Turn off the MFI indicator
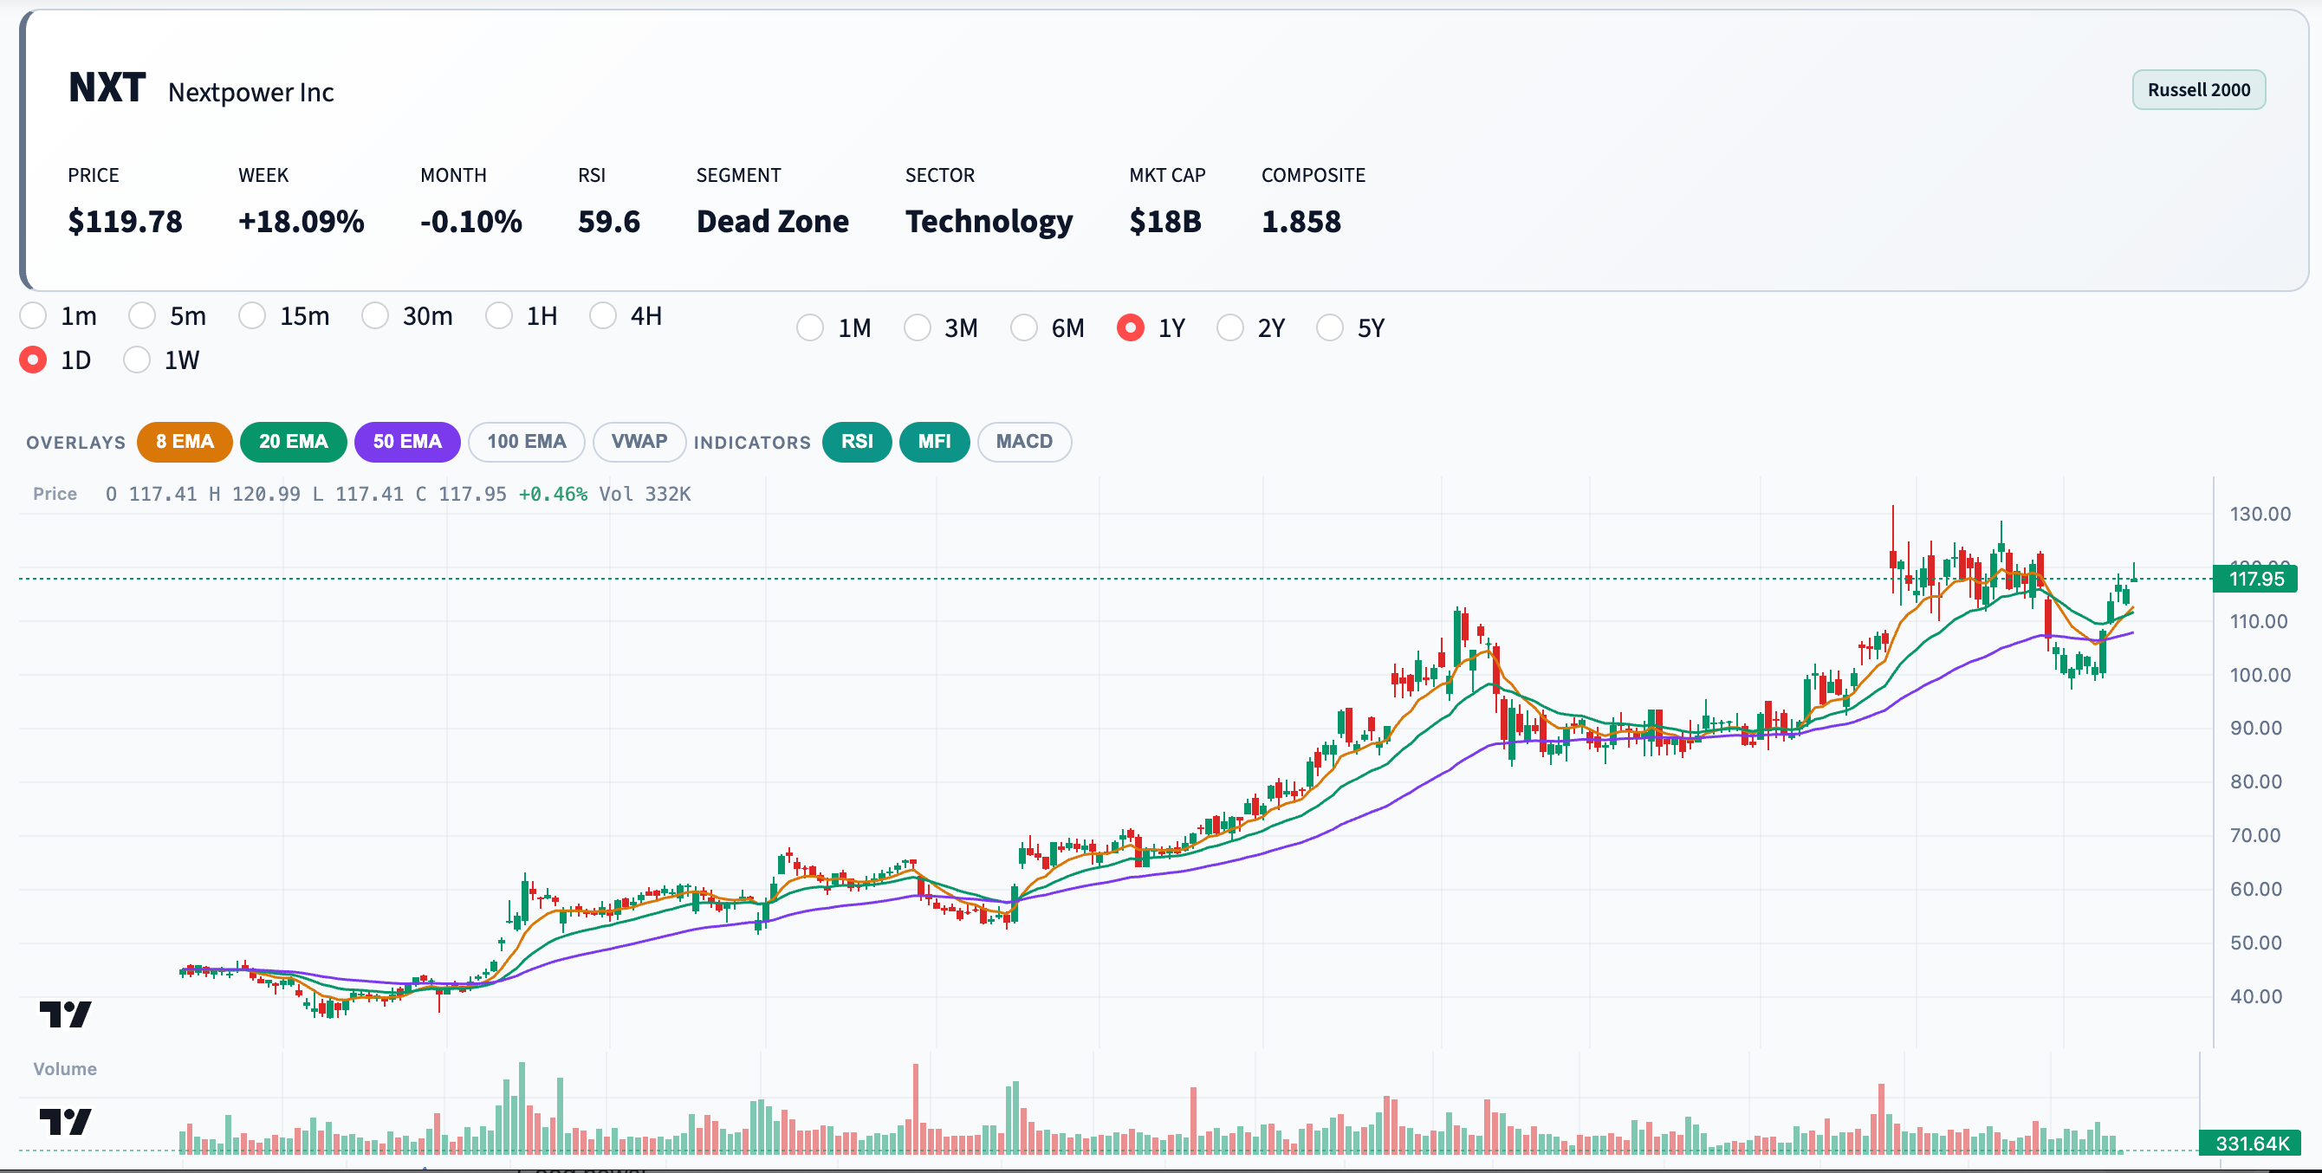Image resolution: width=2322 pixels, height=1173 pixels. click(x=934, y=442)
